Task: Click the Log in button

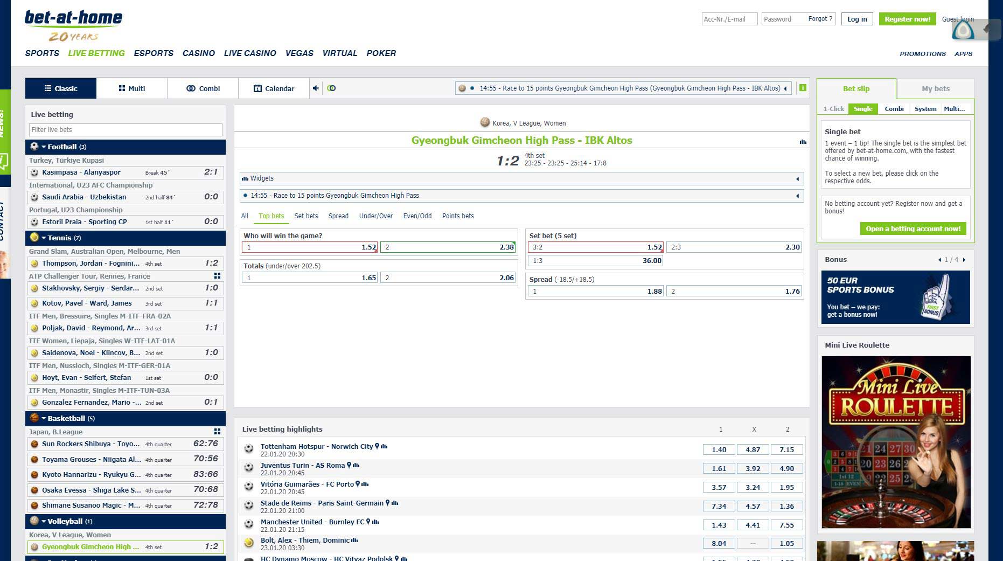Action: point(857,19)
